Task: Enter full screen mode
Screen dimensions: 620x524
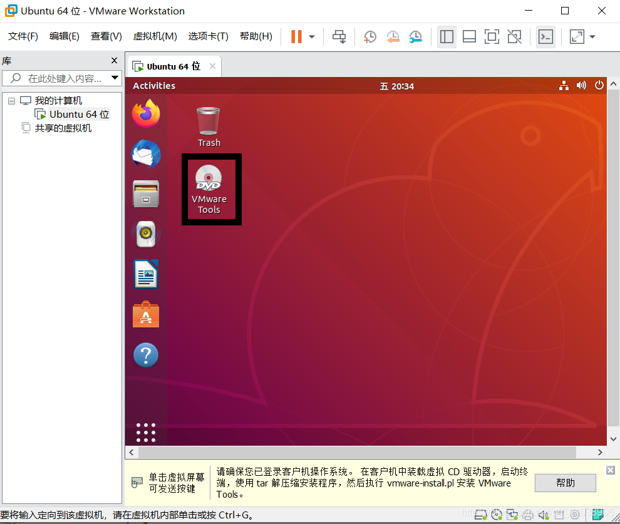Action: pyautogui.click(x=492, y=37)
